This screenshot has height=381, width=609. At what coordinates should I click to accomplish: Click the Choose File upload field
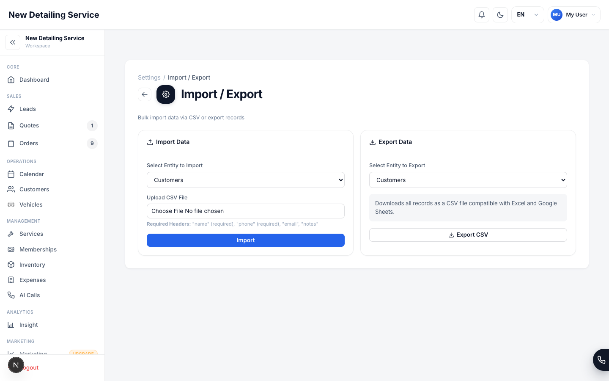(246, 211)
